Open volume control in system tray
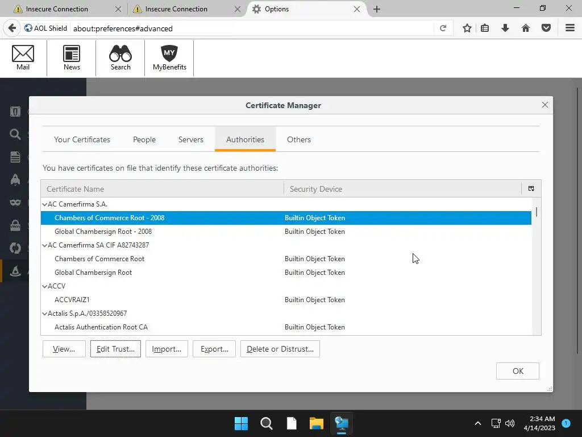This screenshot has width=582, height=437. point(510,423)
